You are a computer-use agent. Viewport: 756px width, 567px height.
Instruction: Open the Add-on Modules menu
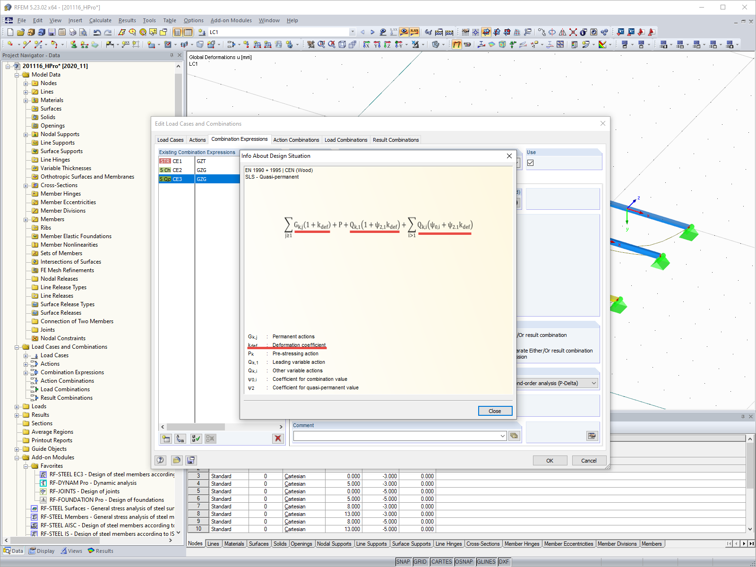[231, 20]
